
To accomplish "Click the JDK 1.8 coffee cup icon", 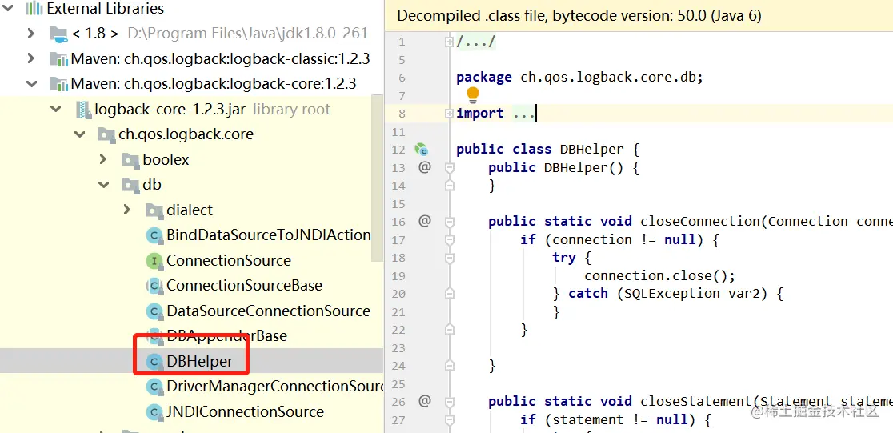I will click(x=58, y=34).
